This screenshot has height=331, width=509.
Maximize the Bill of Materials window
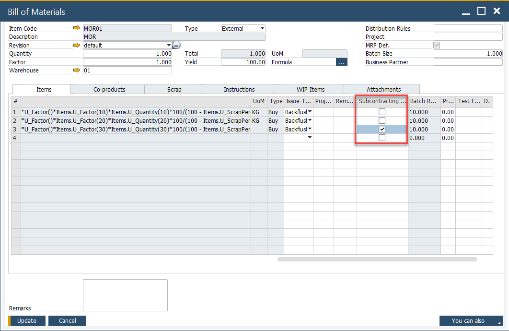482,11
